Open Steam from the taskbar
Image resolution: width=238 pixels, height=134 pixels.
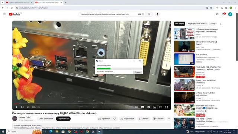tap(99, 131)
